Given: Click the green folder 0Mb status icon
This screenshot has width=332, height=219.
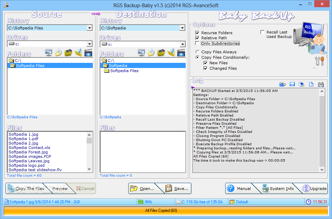Looking at the screenshot, I should click(x=140, y=202).
